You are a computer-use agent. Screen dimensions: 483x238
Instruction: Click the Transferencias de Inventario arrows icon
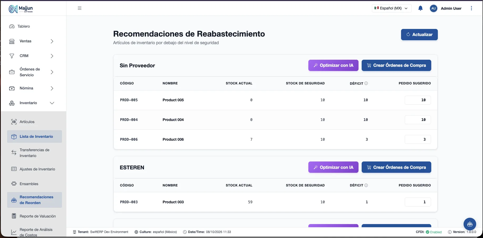14,153
